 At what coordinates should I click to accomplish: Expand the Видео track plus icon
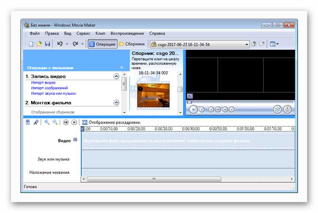75,139
